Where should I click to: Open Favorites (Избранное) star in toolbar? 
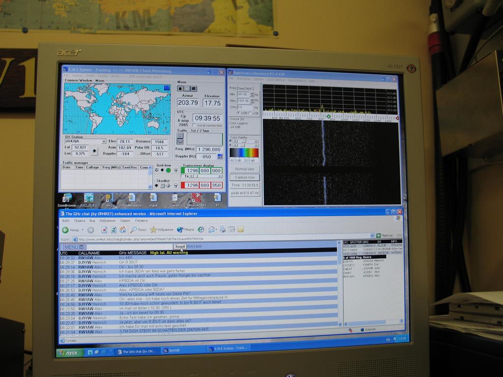[x=162, y=230]
